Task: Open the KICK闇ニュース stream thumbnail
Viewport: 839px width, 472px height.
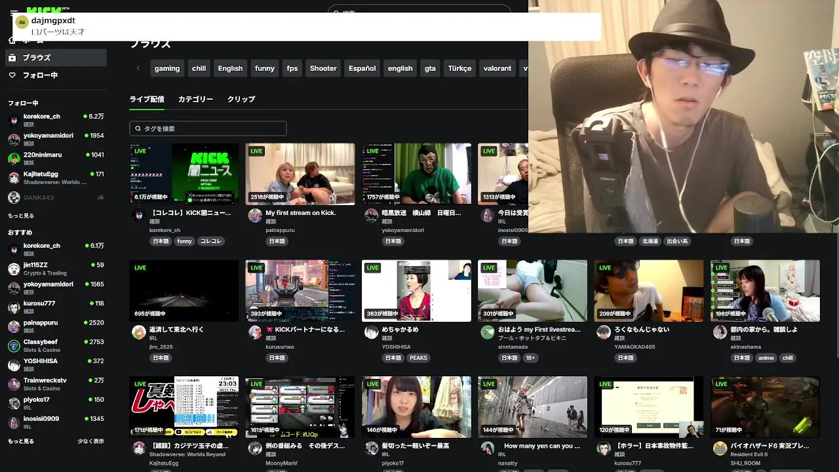Action: click(x=184, y=174)
